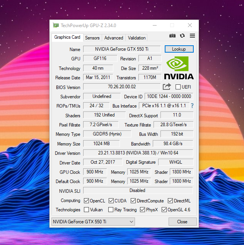Click the Bandwidth field 98.4 GB/s

[173, 144]
